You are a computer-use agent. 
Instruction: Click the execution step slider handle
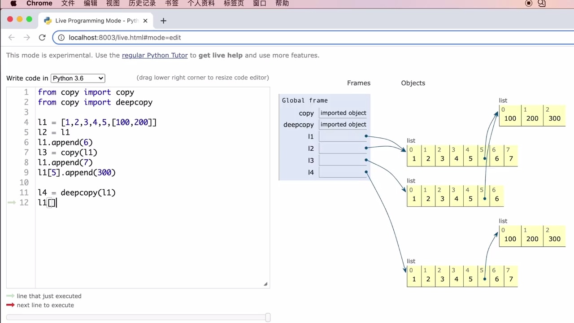[x=268, y=318]
